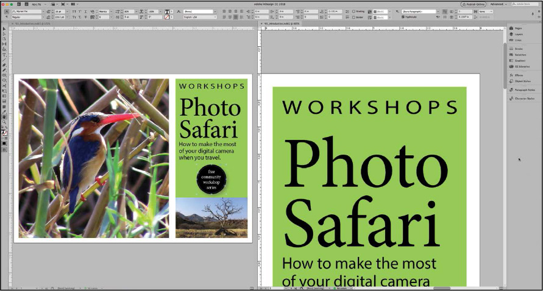Open the Screen Mode menu
This screenshot has height=291, width=543.
[x=65, y=4]
